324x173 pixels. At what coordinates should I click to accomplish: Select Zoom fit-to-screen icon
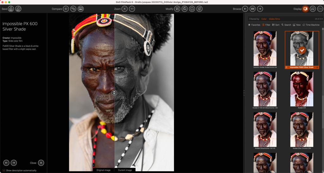[125, 9]
